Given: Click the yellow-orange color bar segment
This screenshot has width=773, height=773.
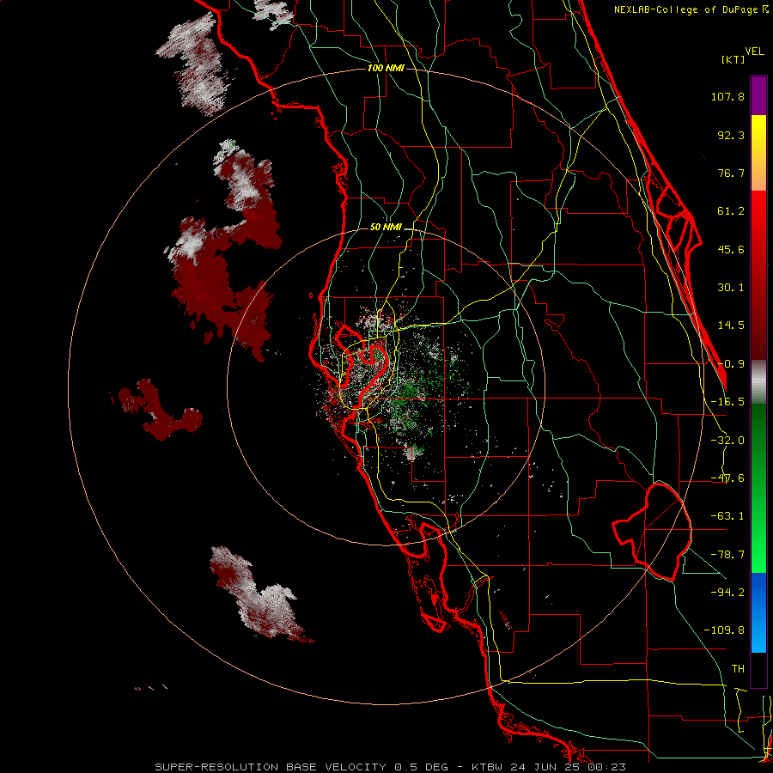Looking at the screenshot, I should click(x=758, y=153).
